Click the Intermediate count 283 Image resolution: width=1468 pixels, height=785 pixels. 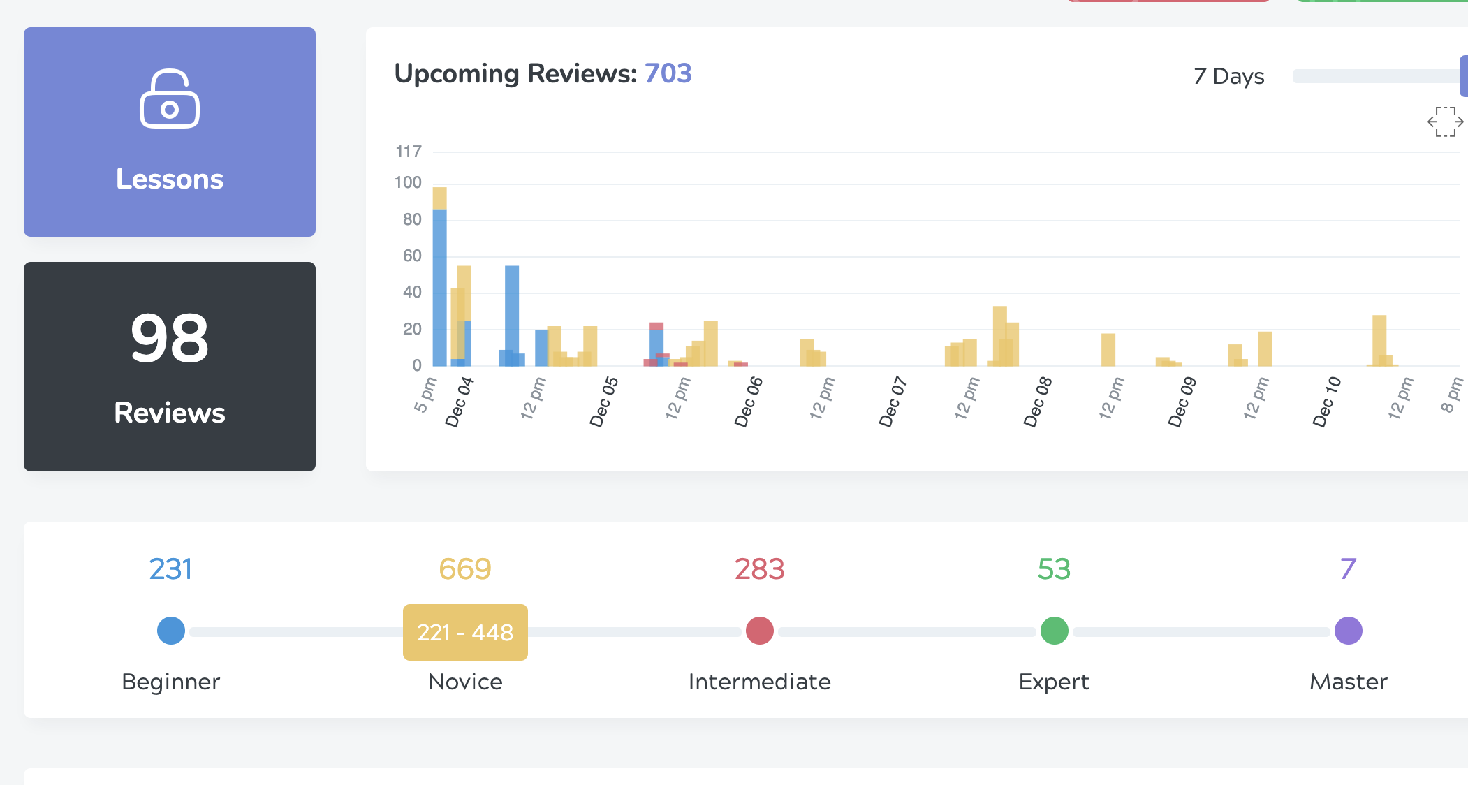tap(759, 569)
